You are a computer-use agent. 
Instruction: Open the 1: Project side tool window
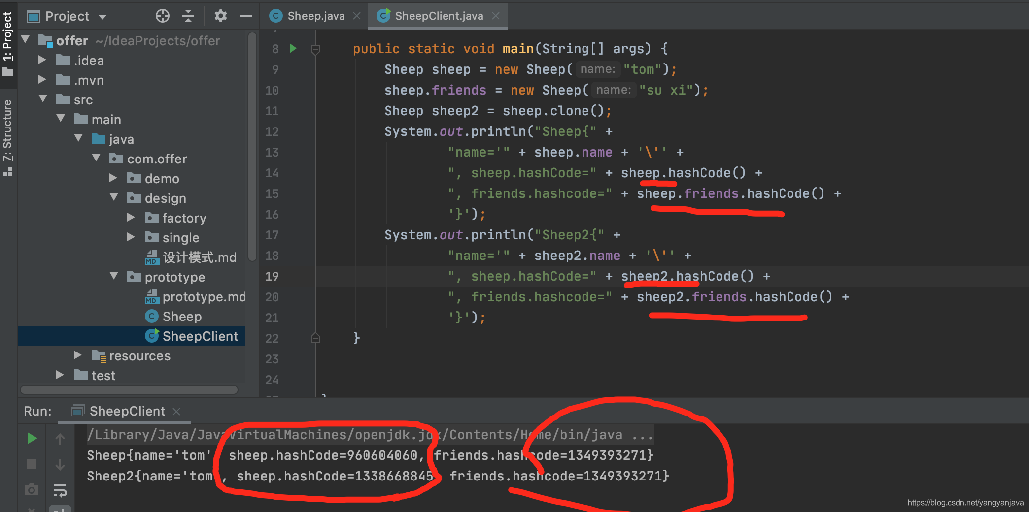click(x=7, y=43)
